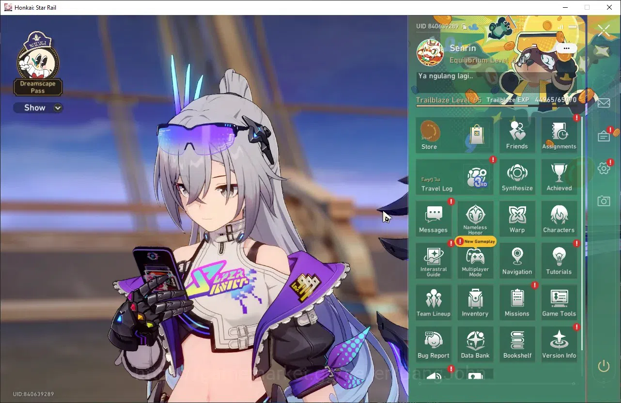Image resolution: width=621 pixels, height=403 pixels.
Task: View the Achieved trophy menu
Action: (559, 177)
